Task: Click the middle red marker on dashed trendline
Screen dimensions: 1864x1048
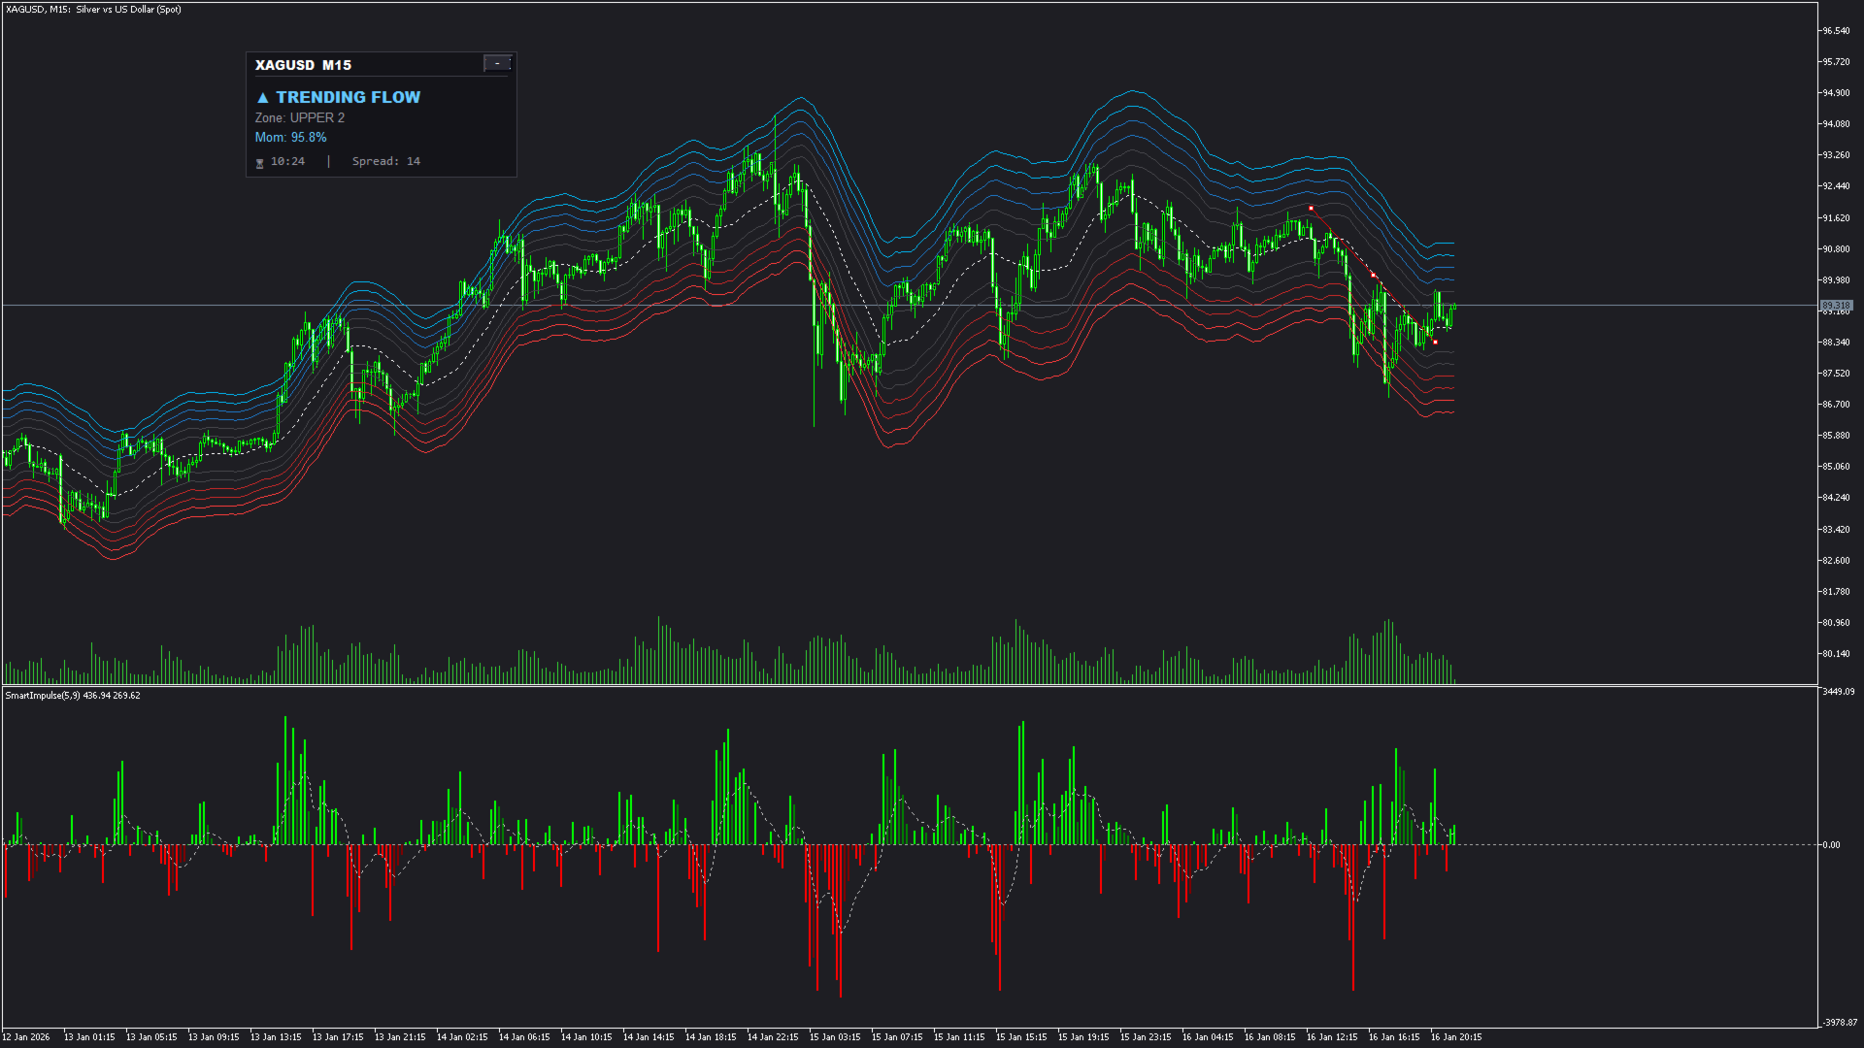Action: coord(1373,276)
